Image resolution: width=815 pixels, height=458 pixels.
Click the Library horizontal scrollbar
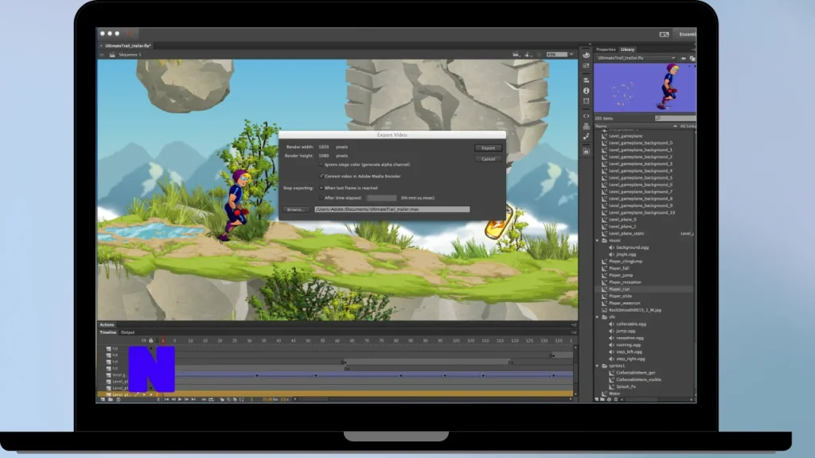click(x=641, y=400)
